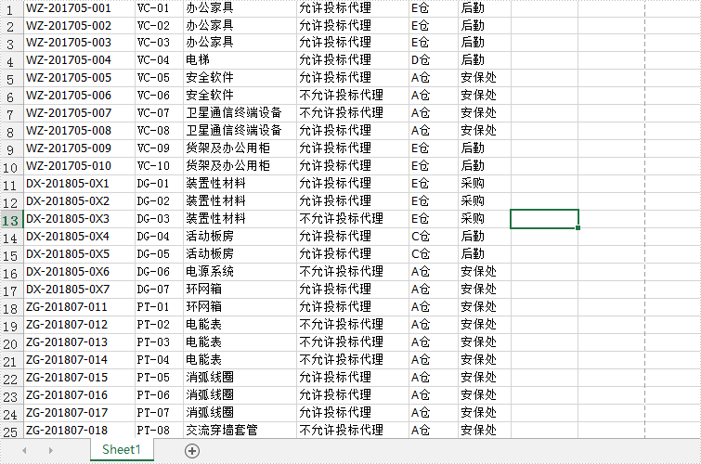Select cell VC-10
701x464 pixels.
click(x=159, y=166)
